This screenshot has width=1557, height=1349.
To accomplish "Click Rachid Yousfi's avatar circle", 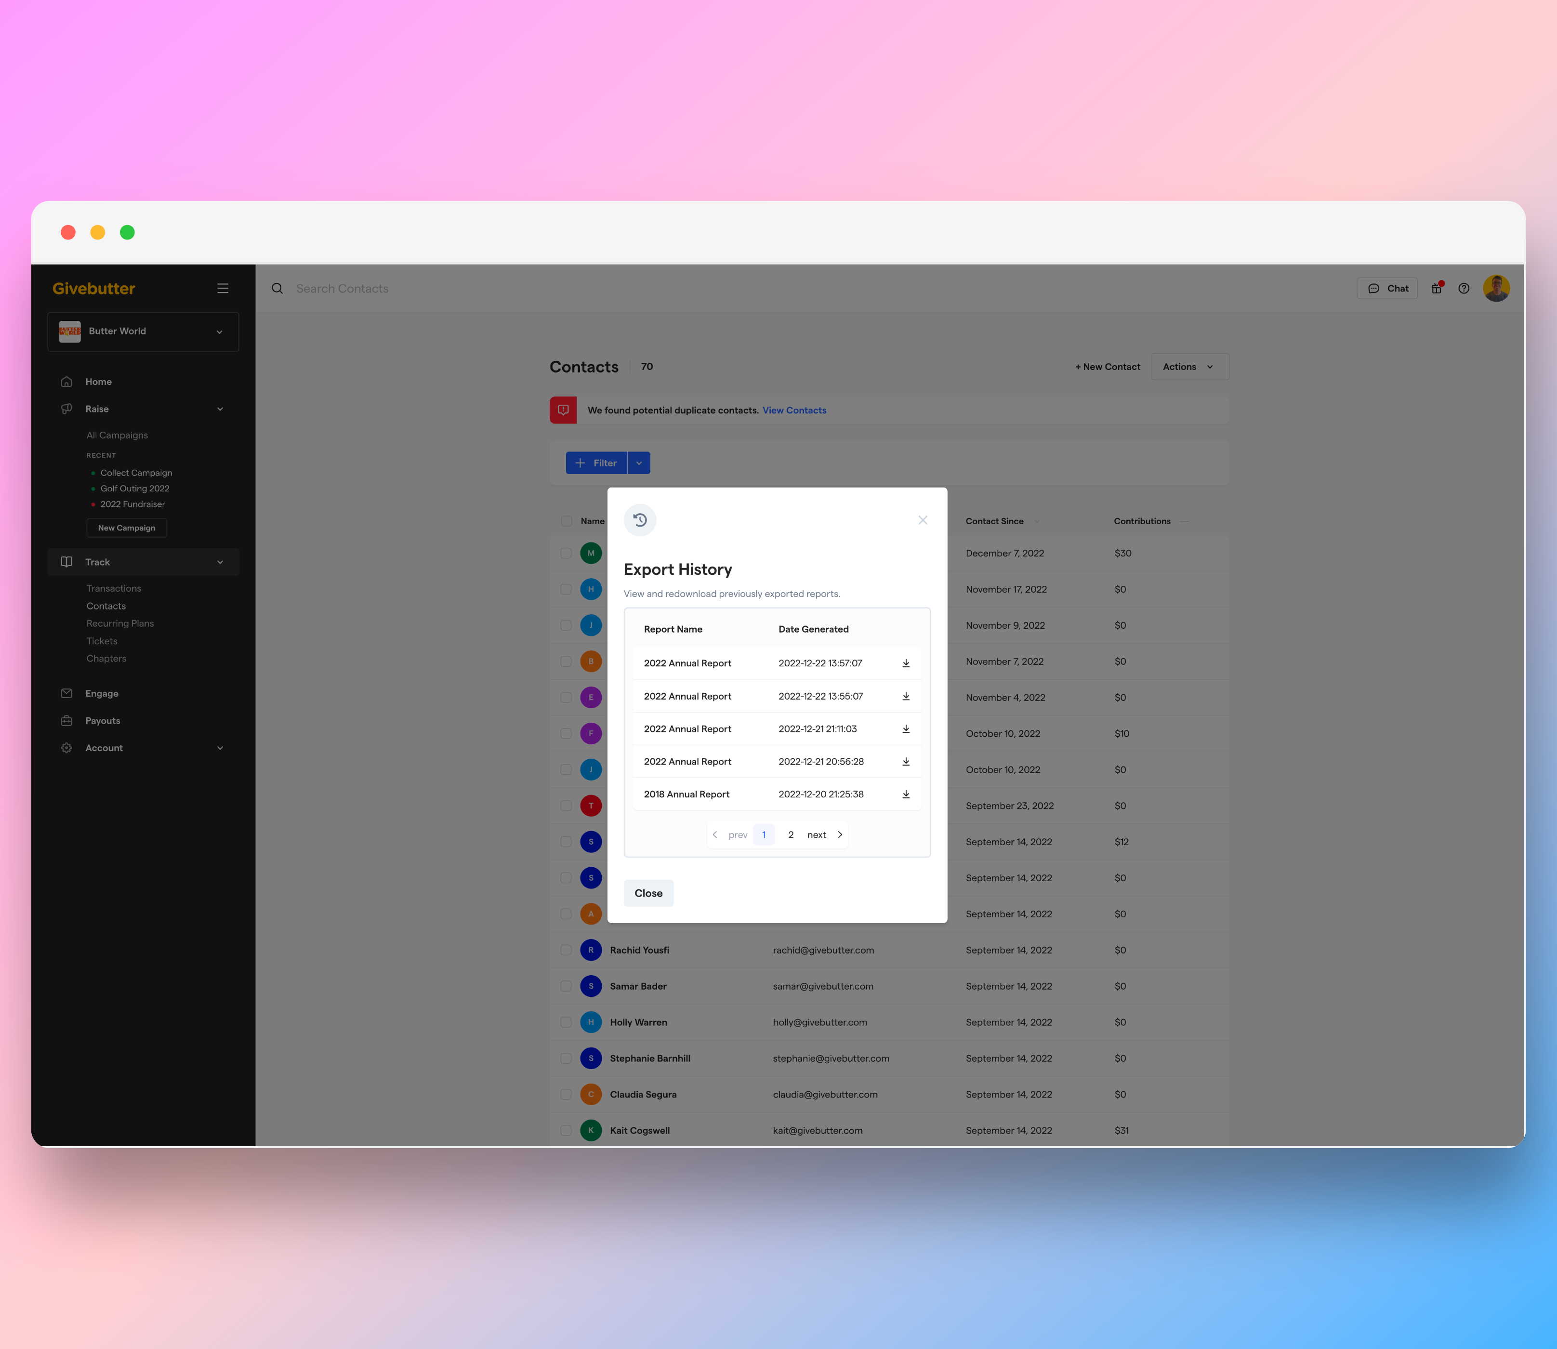I will 591,950.
